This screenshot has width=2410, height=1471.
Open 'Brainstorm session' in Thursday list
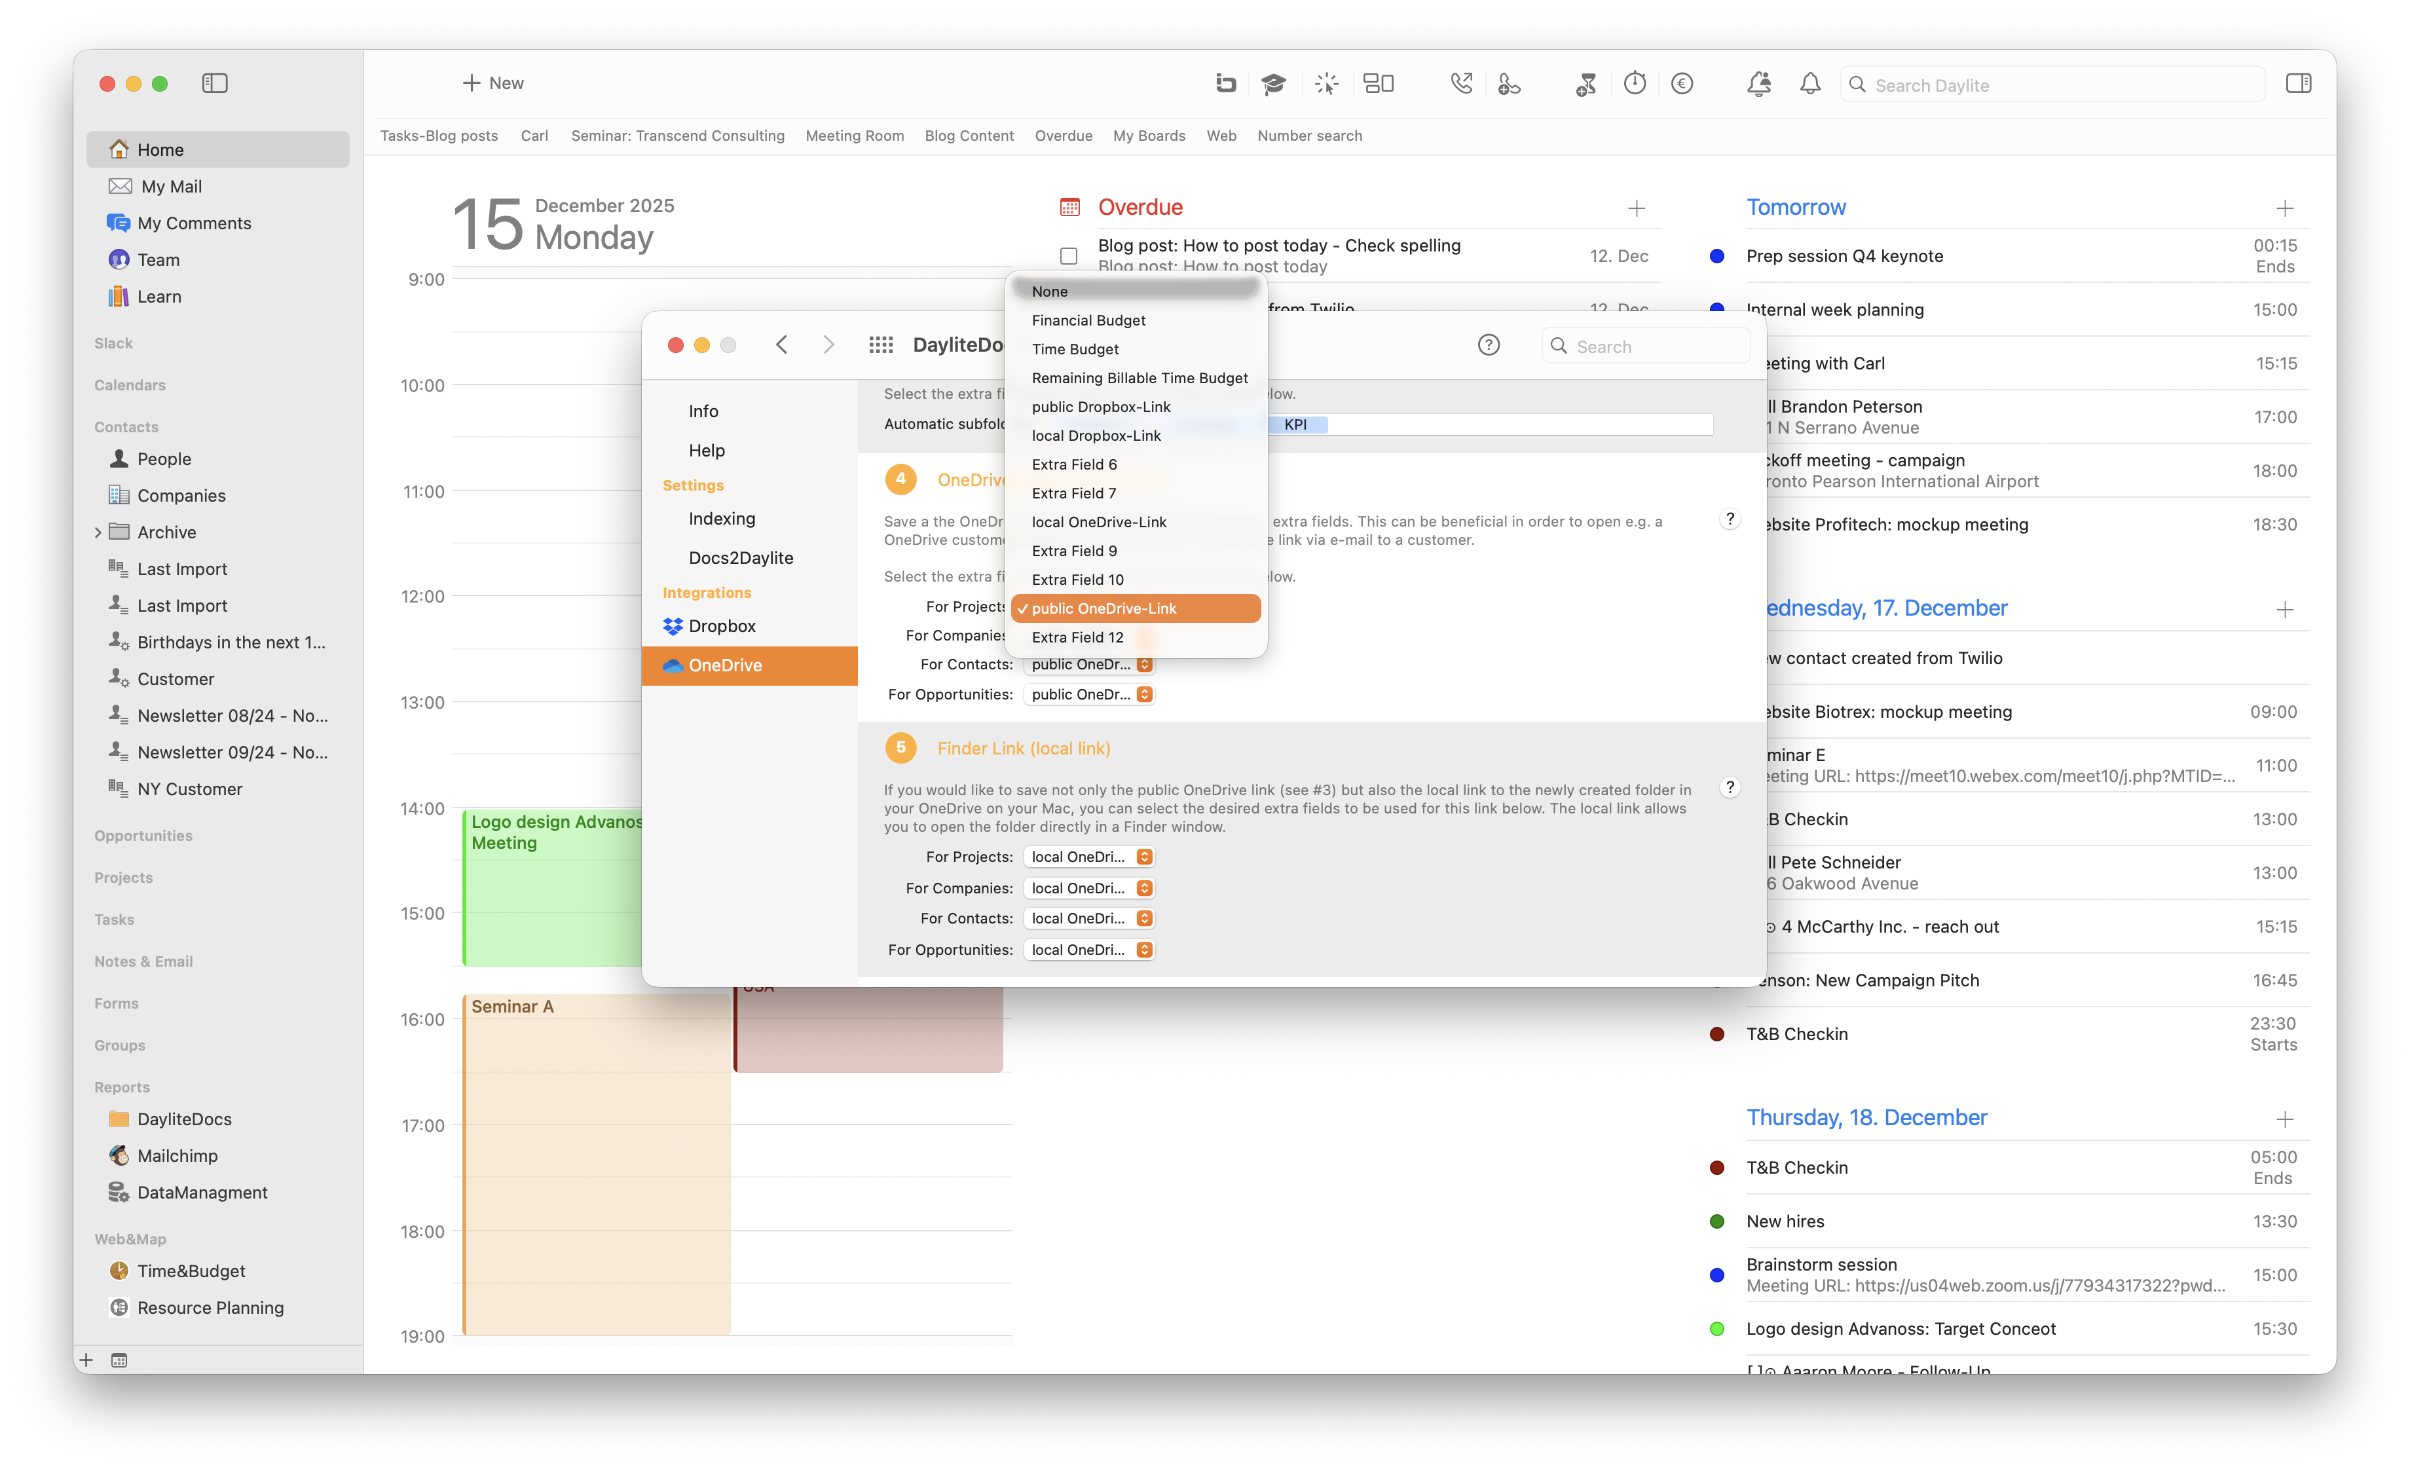(x=2009, y=1275)
